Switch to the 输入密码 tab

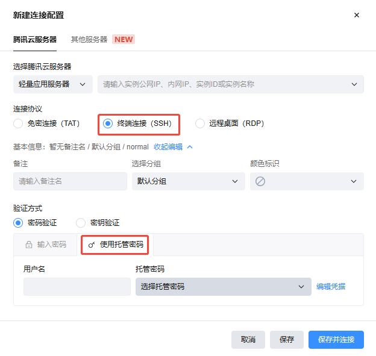coord(46,245)
